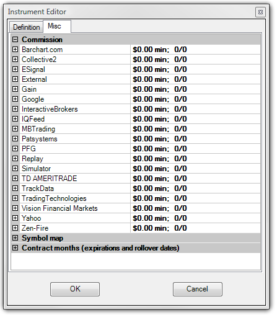
Task: Select the IQFeed label
Action: pos(33,119)
